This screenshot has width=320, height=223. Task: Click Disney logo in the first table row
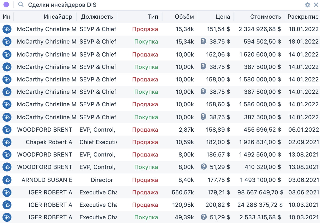click(7, 29)
